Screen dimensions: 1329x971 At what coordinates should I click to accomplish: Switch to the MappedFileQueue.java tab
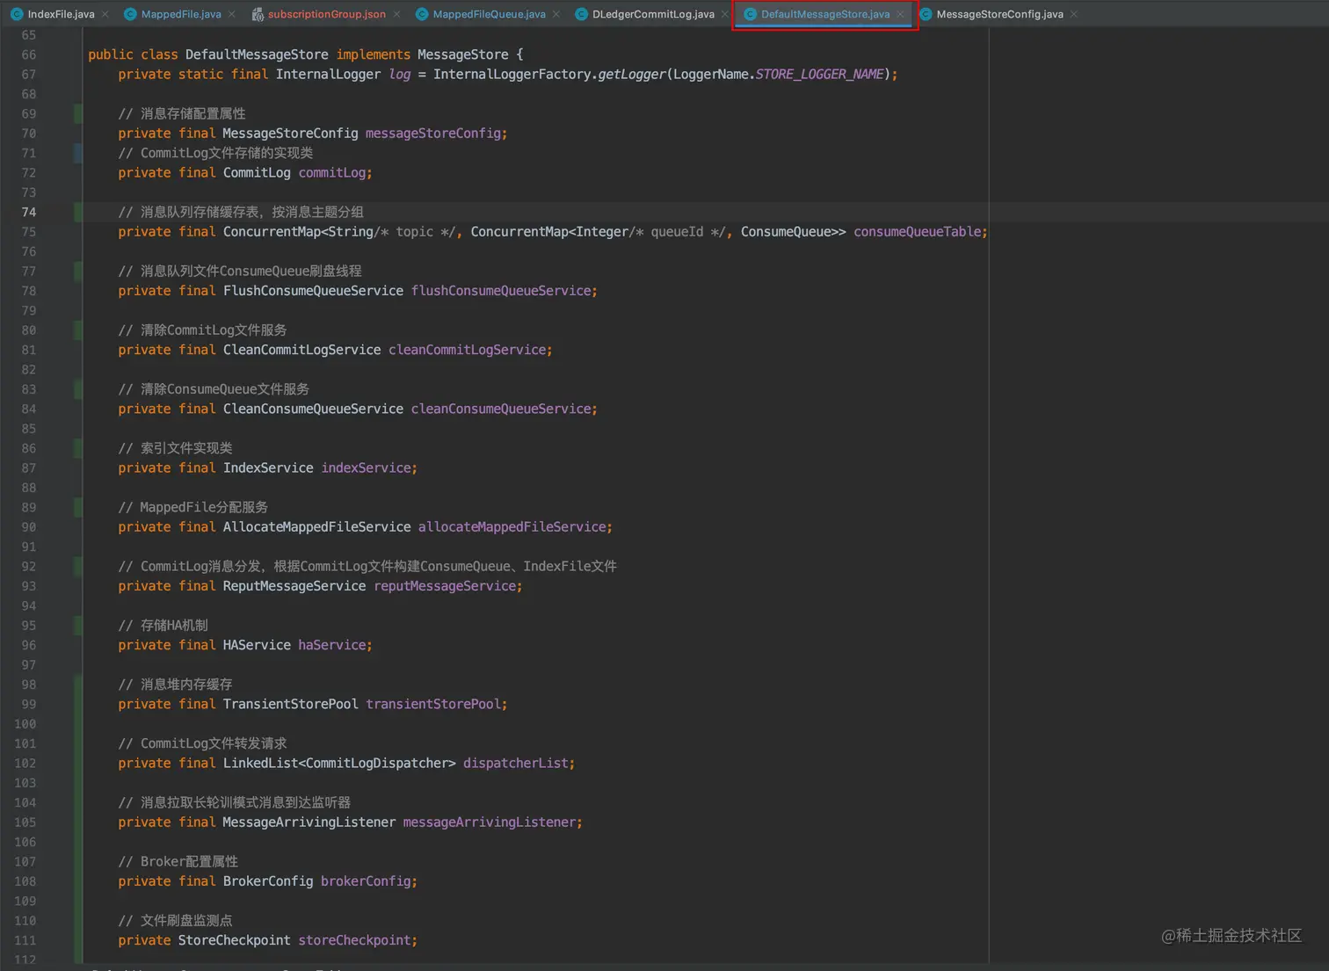click(x=489, y=14)
